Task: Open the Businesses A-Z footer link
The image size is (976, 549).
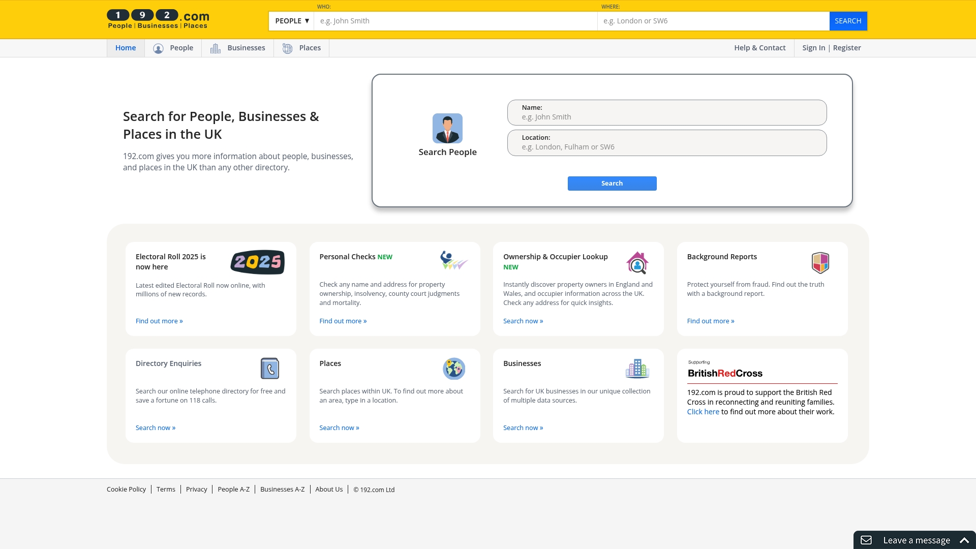Action: coord(282,489)
